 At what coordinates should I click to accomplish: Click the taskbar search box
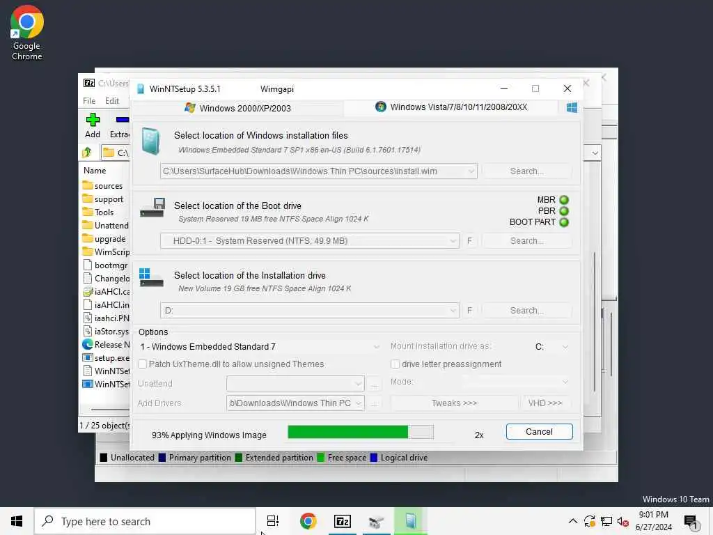[x=145, y=521]
